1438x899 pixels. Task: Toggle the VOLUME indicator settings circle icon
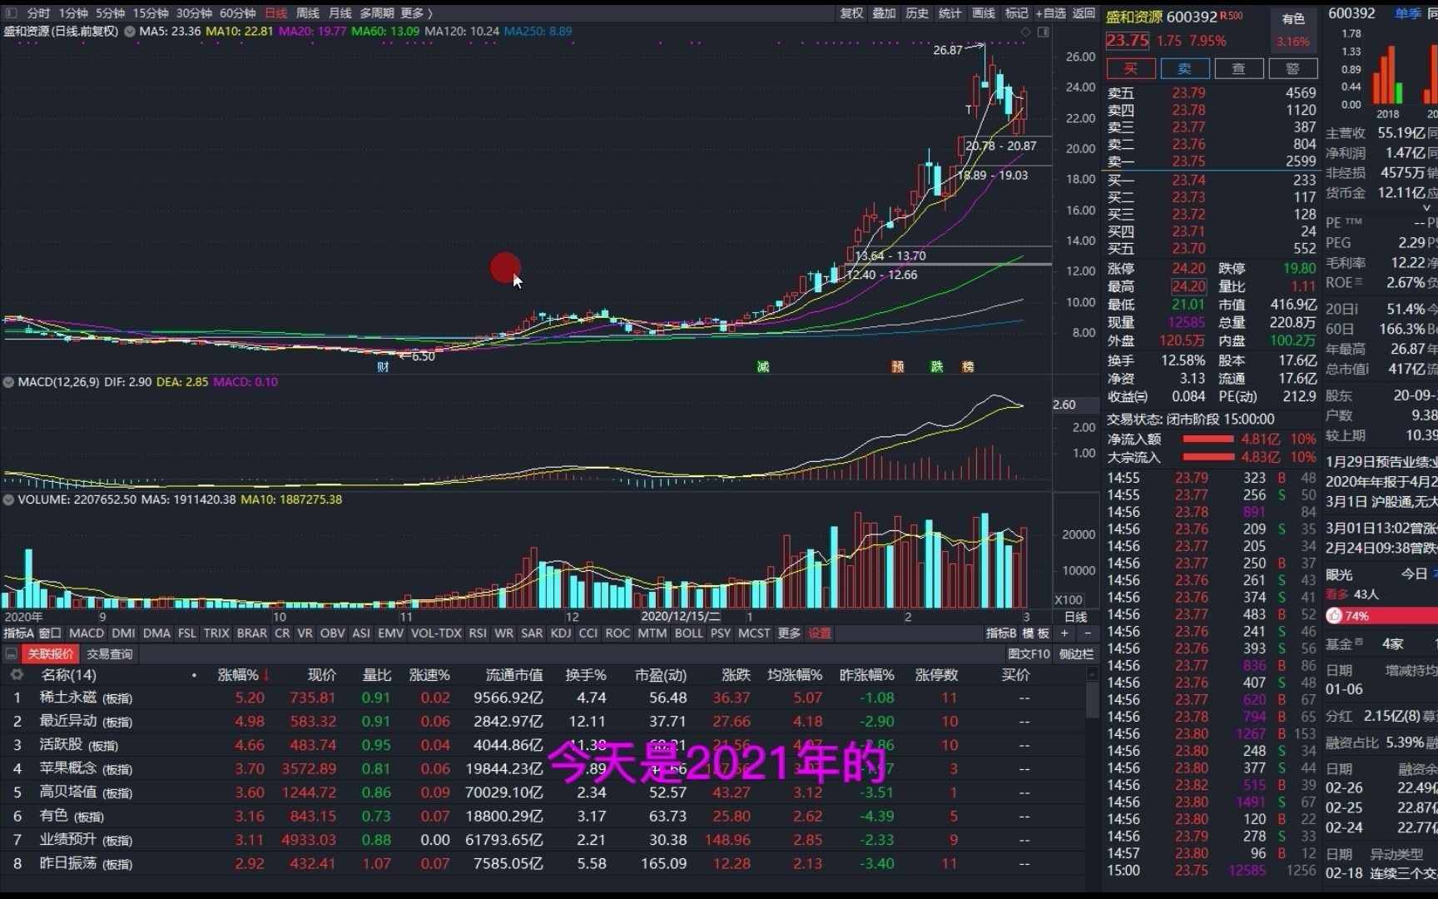click(9, 500)
